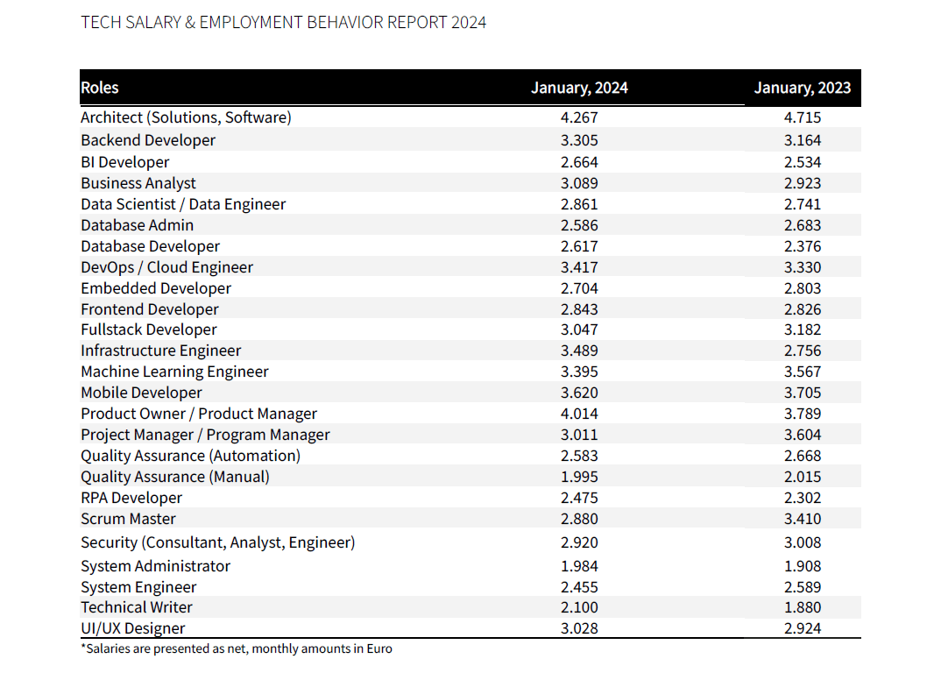Click 'Security (Consultant, Analyst, Engineer)' role
Screen dimensions: 941x673
pos(218,543)
